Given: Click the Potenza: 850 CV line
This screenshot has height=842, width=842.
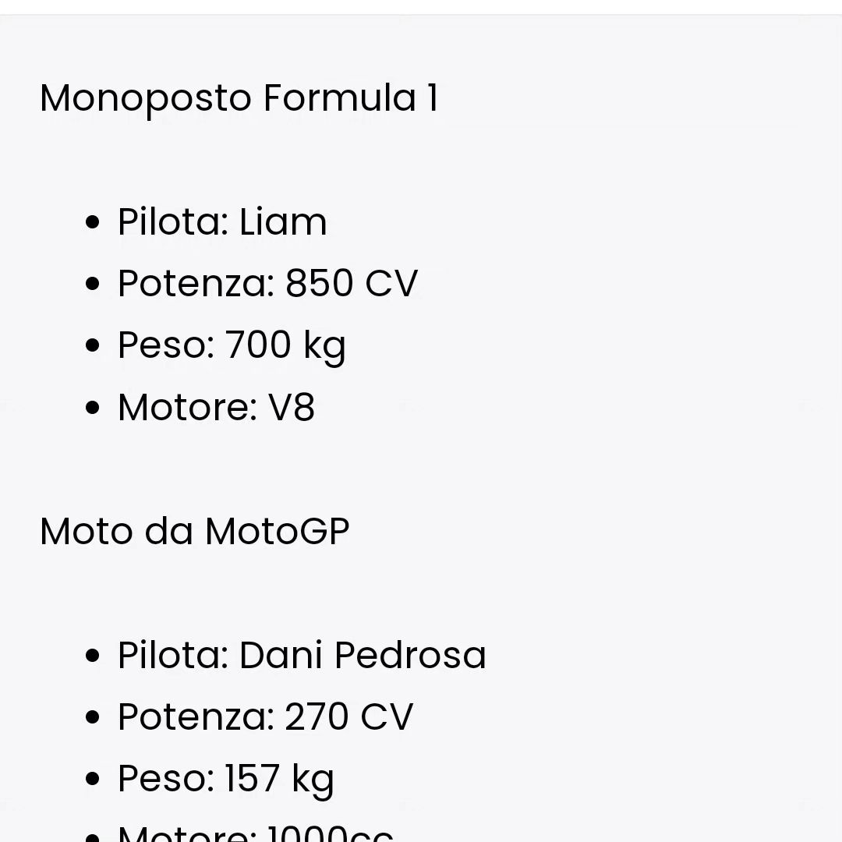Looking at the screenshot, I should point(267,283).
